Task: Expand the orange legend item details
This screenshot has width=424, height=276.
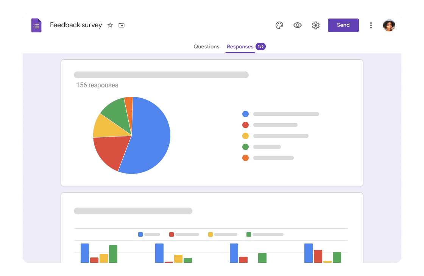Action: coord(245,158)
